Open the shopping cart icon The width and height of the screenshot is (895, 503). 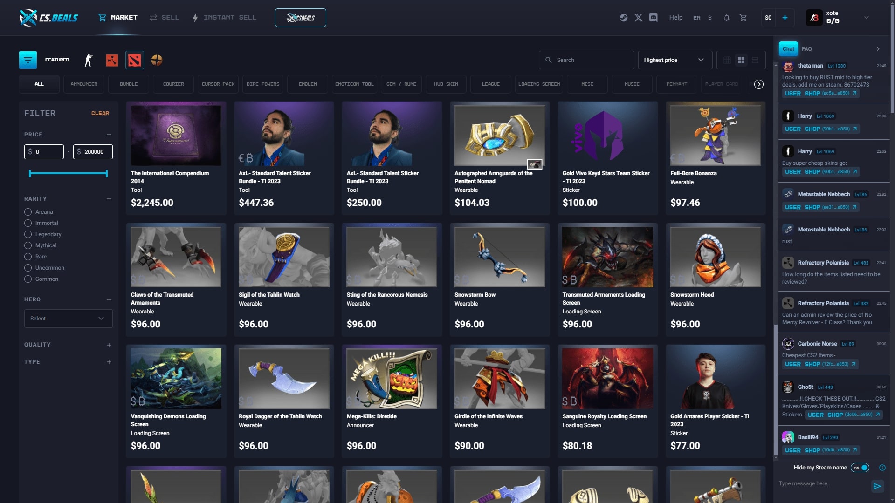coord(744,17)
